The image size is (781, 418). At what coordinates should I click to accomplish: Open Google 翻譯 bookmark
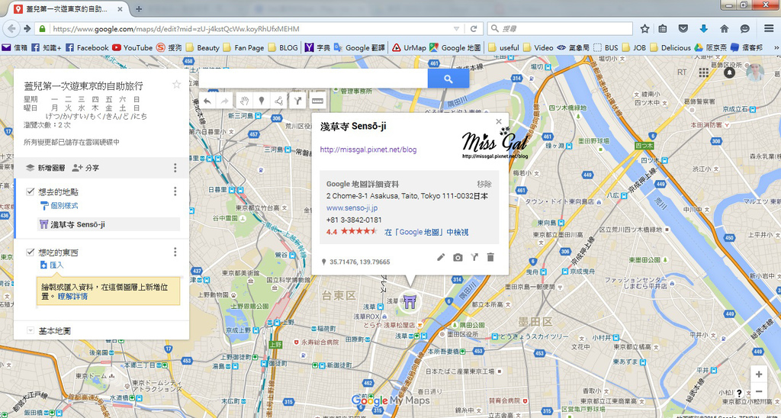[359, 48]
